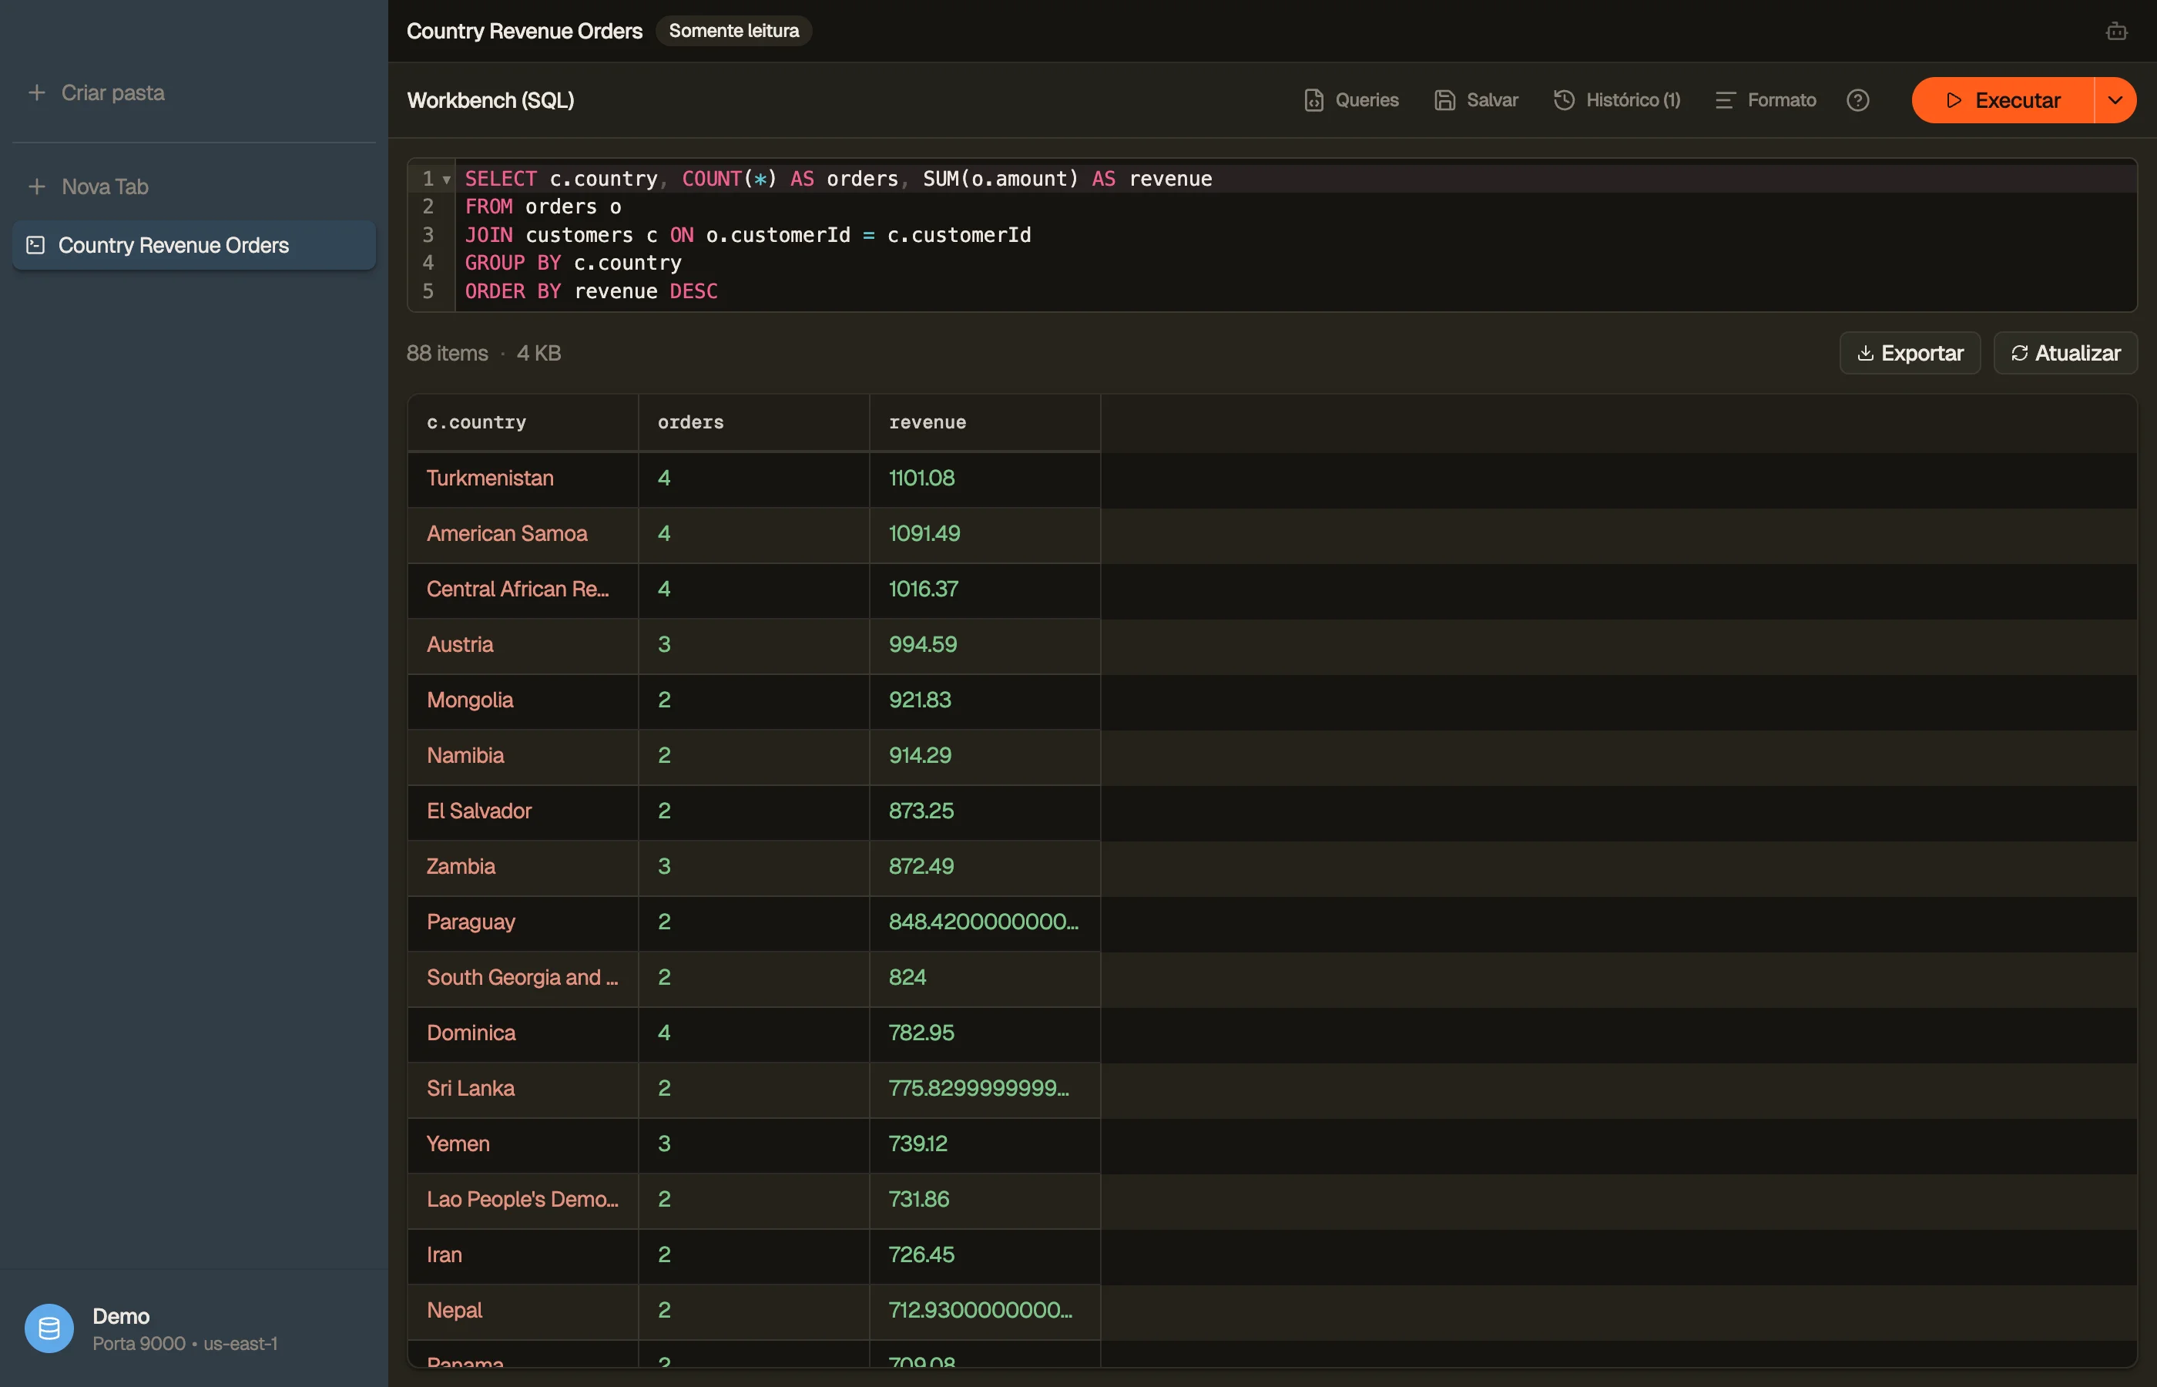Open the help question mark icon
This screenshot has height=1387, width=2157.
click(1857, 100)
